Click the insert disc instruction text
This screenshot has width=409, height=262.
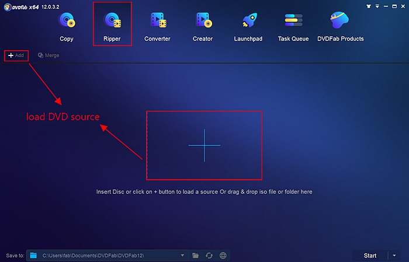click(204, 191)
